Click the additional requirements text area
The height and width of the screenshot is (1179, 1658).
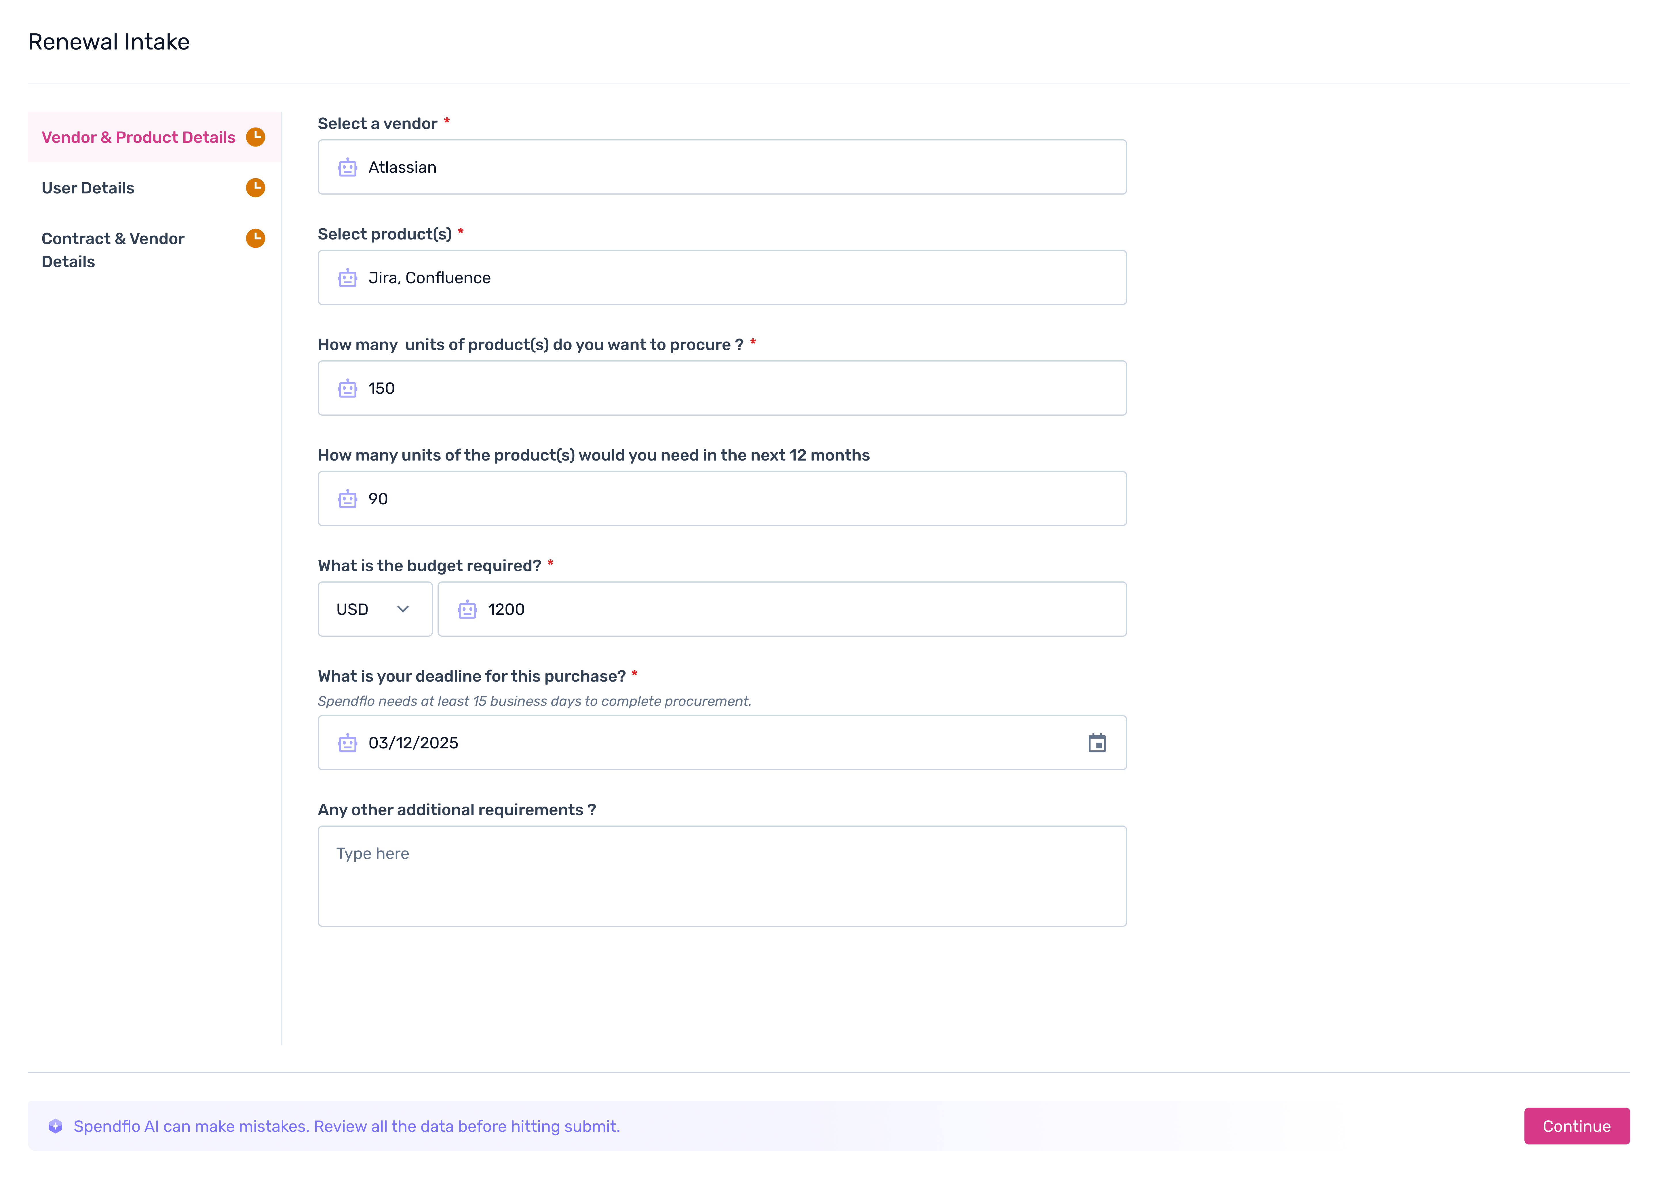tap(722, 876)
